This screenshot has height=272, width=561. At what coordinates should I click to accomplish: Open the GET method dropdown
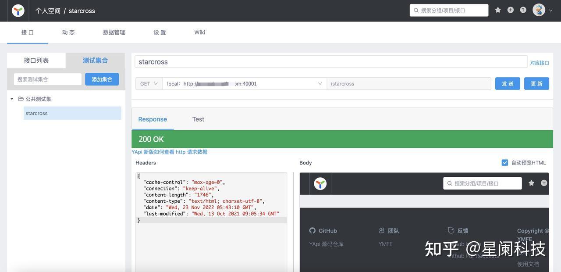(149, 84)
